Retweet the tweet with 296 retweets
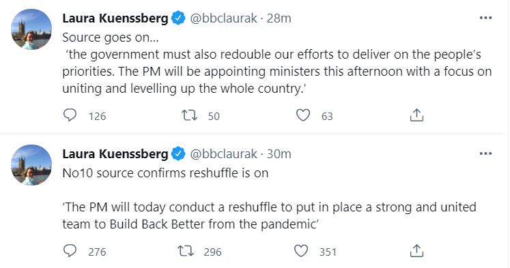510x268 pixels. coord(186,251)
